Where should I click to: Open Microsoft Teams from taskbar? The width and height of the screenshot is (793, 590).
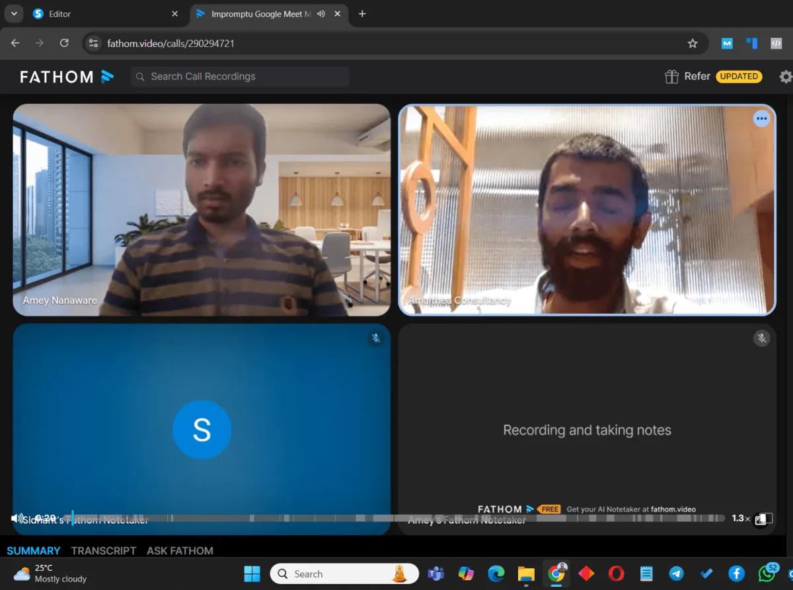(x=435, y=573)
